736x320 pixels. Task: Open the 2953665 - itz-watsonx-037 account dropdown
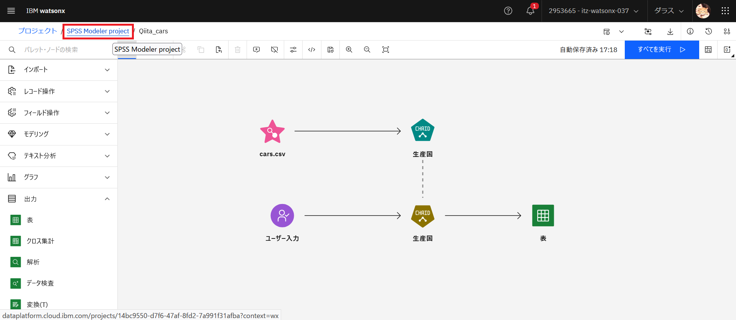coord(593,11)
